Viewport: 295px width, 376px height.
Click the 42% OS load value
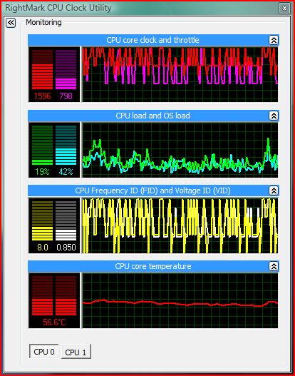point(66,172)
